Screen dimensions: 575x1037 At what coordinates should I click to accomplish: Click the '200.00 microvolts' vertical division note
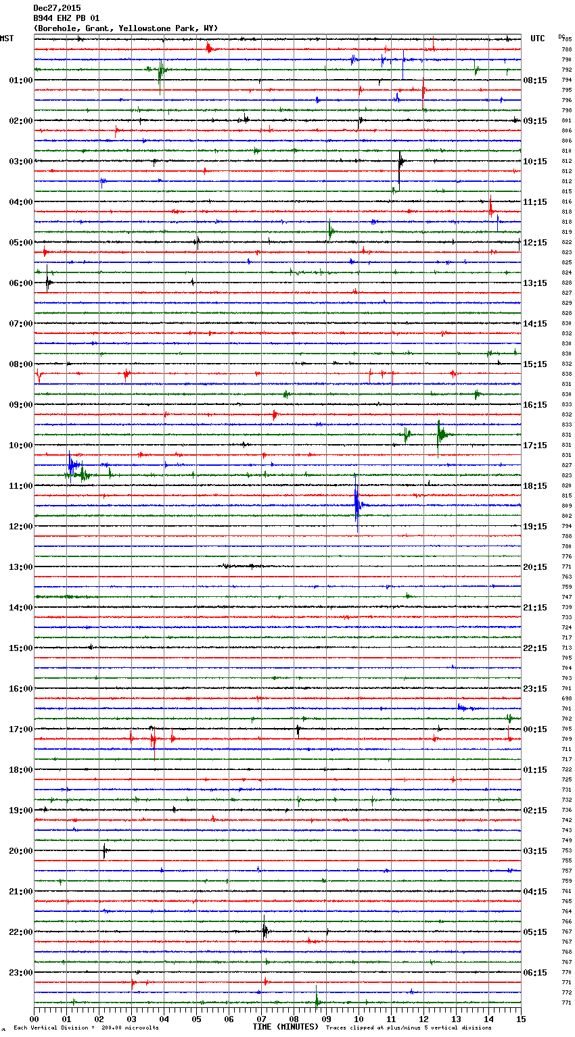point(131,1028)
